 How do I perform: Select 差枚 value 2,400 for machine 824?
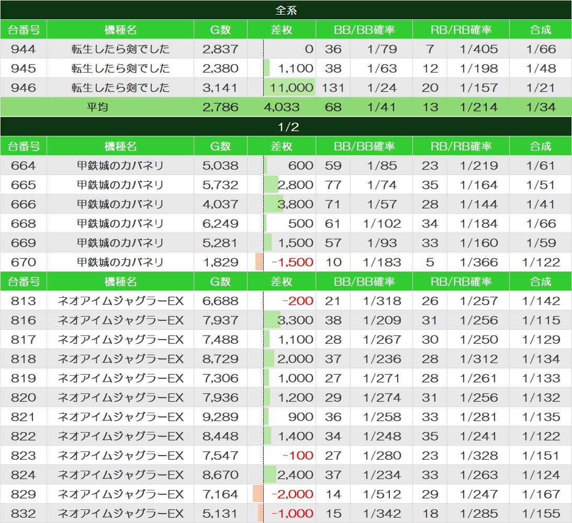[x=281, y=474]
